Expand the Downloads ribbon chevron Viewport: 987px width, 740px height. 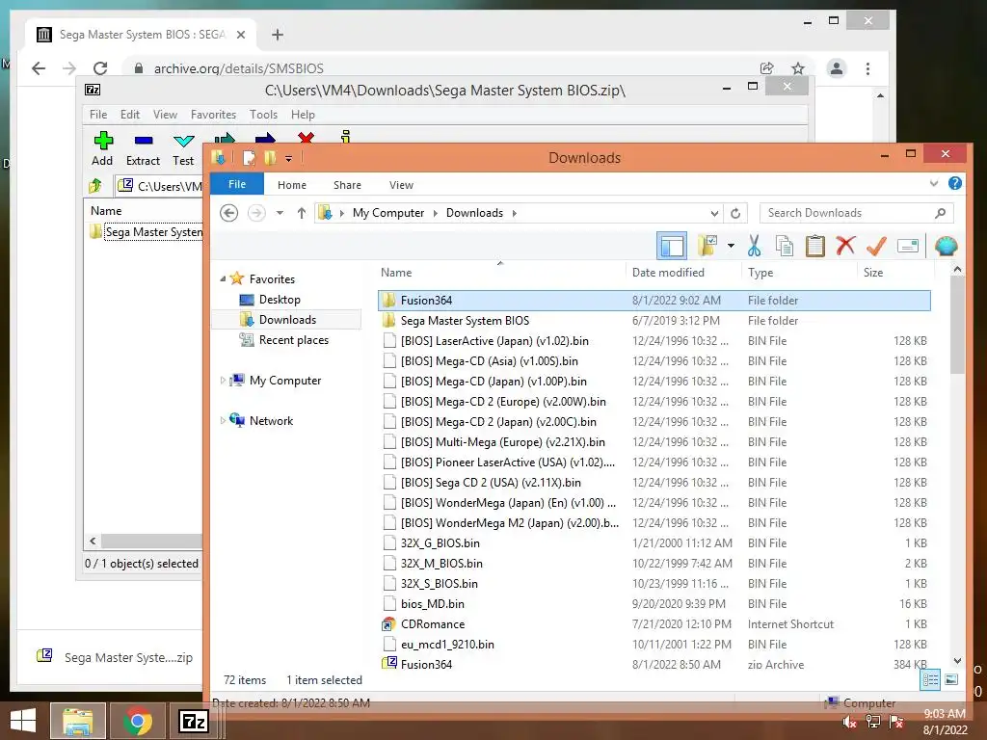(x=933, y=183)
